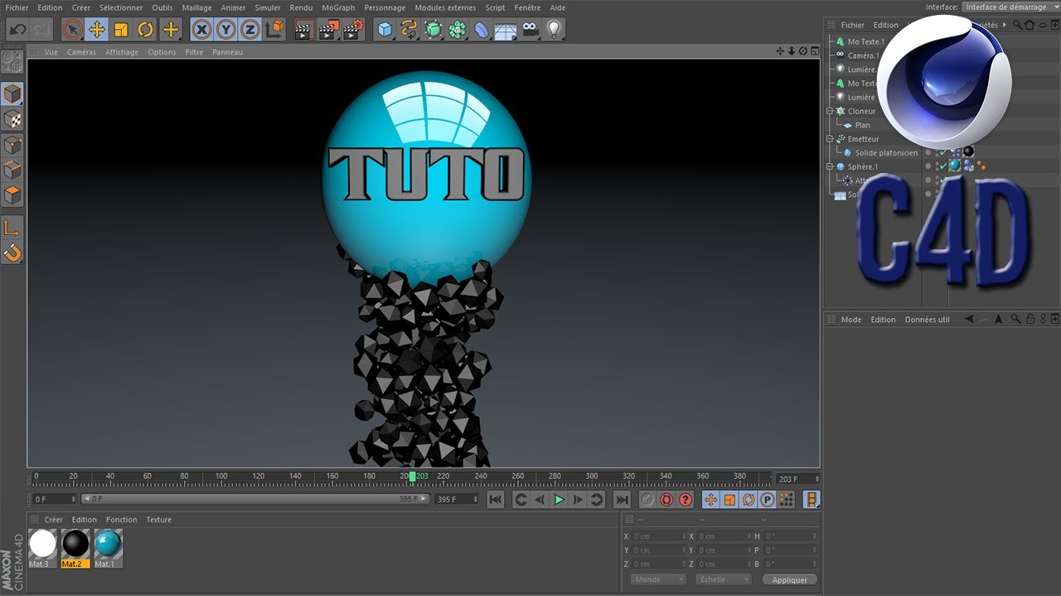Toggle autokeying button

[666, 500]
